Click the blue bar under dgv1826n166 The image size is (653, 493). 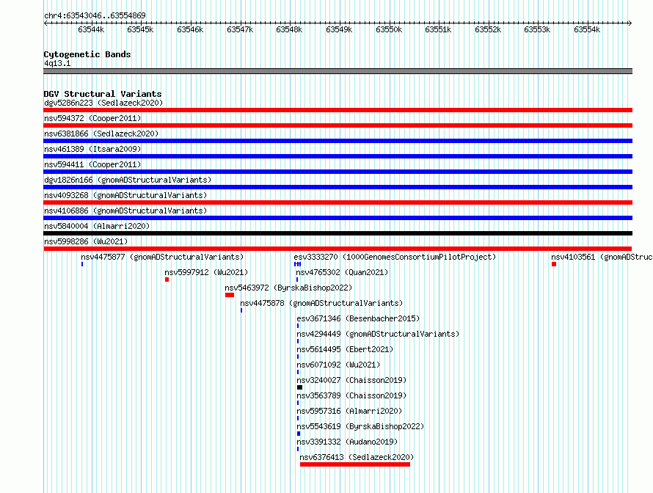338,187
